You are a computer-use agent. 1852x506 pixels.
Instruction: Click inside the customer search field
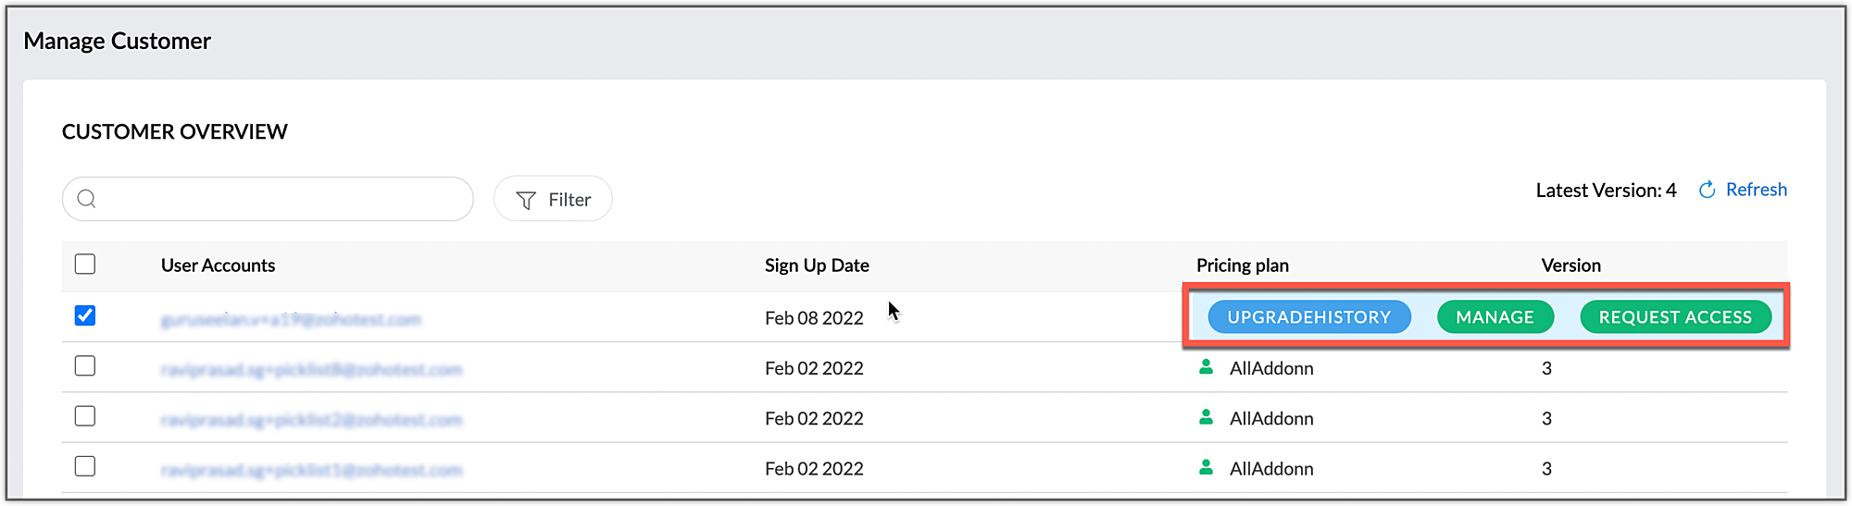click(268, 199)
